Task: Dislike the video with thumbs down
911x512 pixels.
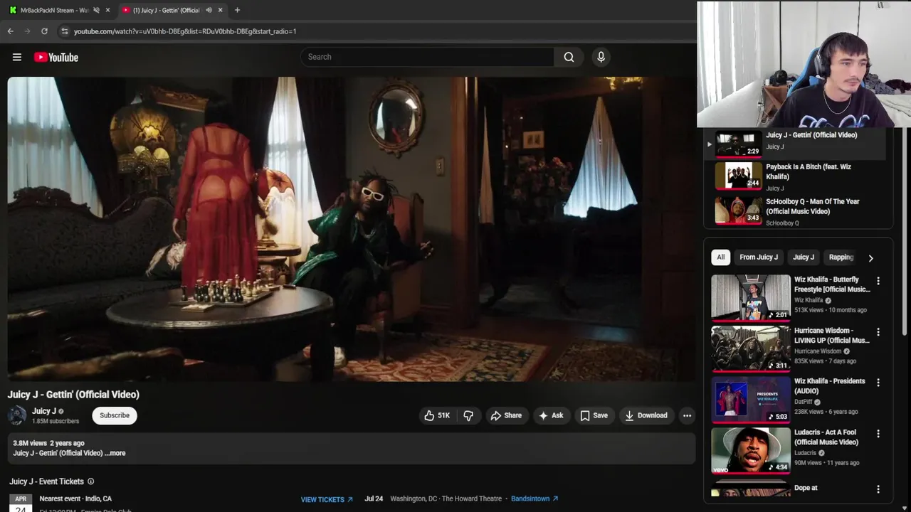Action: pyautogui.click(x=468, y=415)
